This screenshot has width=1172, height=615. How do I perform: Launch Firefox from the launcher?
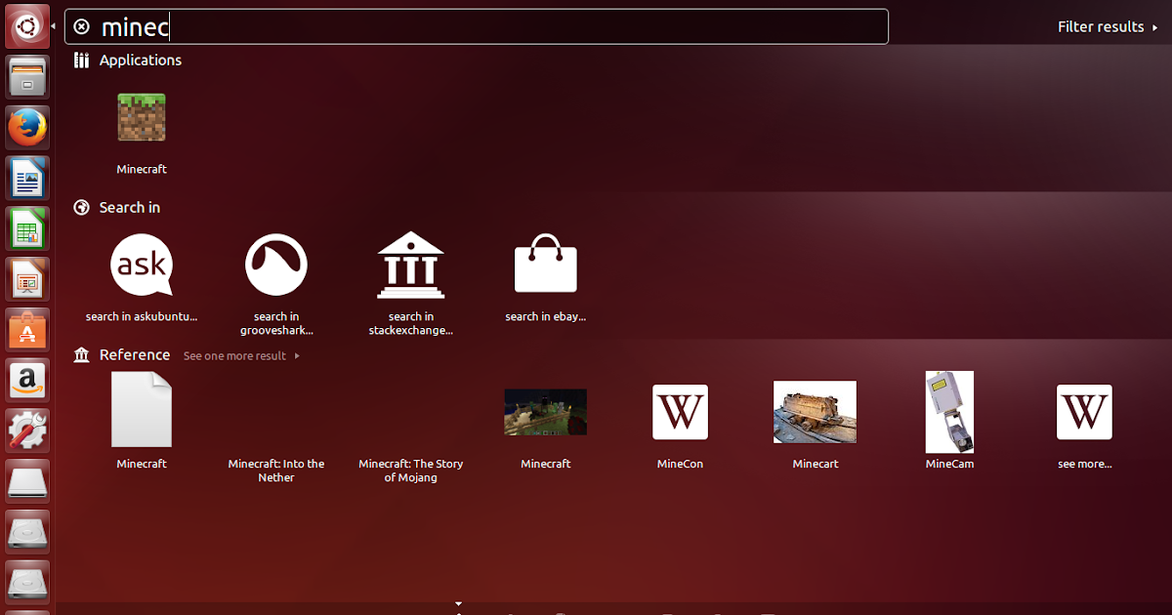click(x=27, y=128)
